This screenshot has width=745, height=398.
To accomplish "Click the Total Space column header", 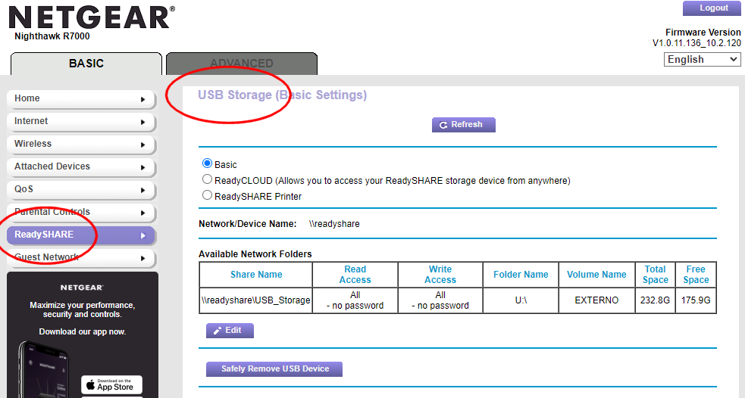I will tap(656, 275).
